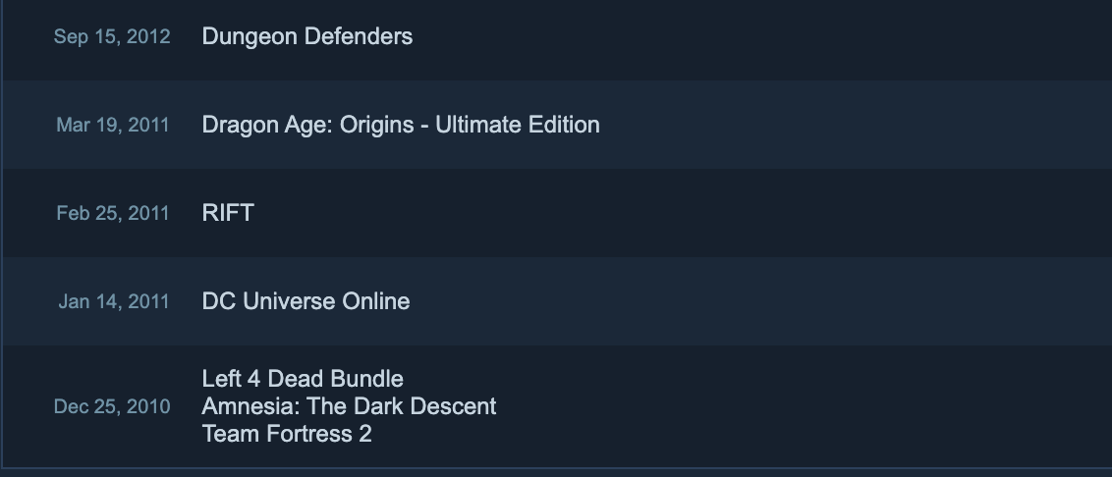Click the Dec 25, 2010 date

tap(112, 406)
